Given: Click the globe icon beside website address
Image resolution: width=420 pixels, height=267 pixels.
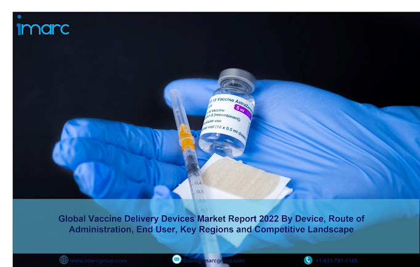Looking at the screenshot, I should [x=64, y=260].
